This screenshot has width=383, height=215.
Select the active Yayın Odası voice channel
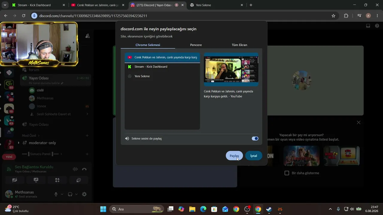(x=56, y=80)
